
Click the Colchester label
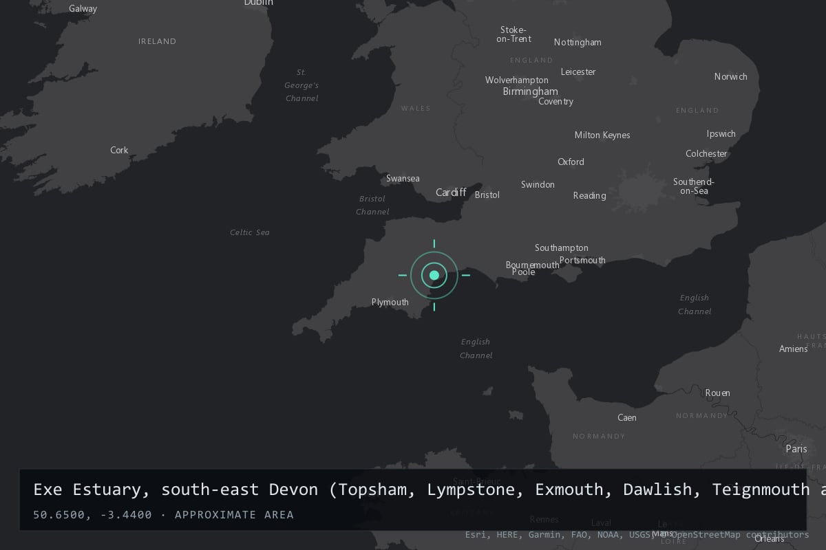click(706, 154)
